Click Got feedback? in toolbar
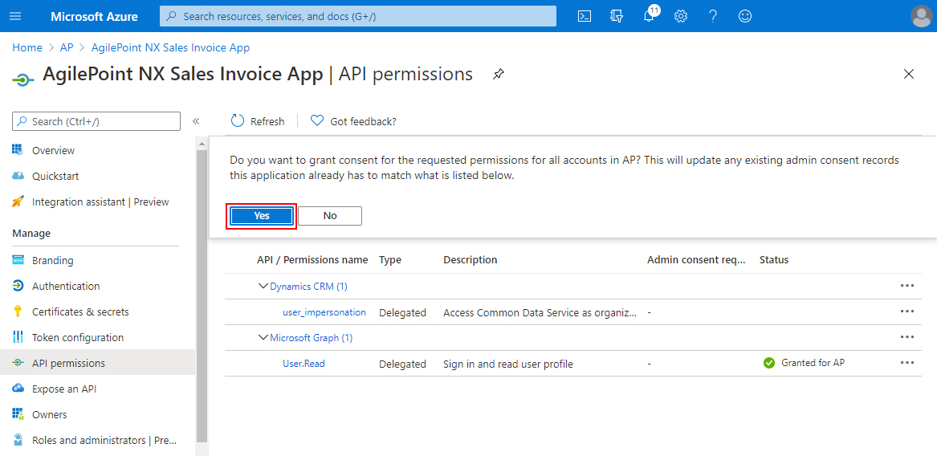 [353, 121]
